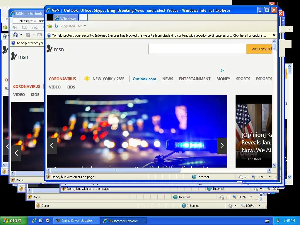Expand the front window's protected mode dropdown arrow
The image size is (300, 225).
pyautogui.click(x=246, y=177)
